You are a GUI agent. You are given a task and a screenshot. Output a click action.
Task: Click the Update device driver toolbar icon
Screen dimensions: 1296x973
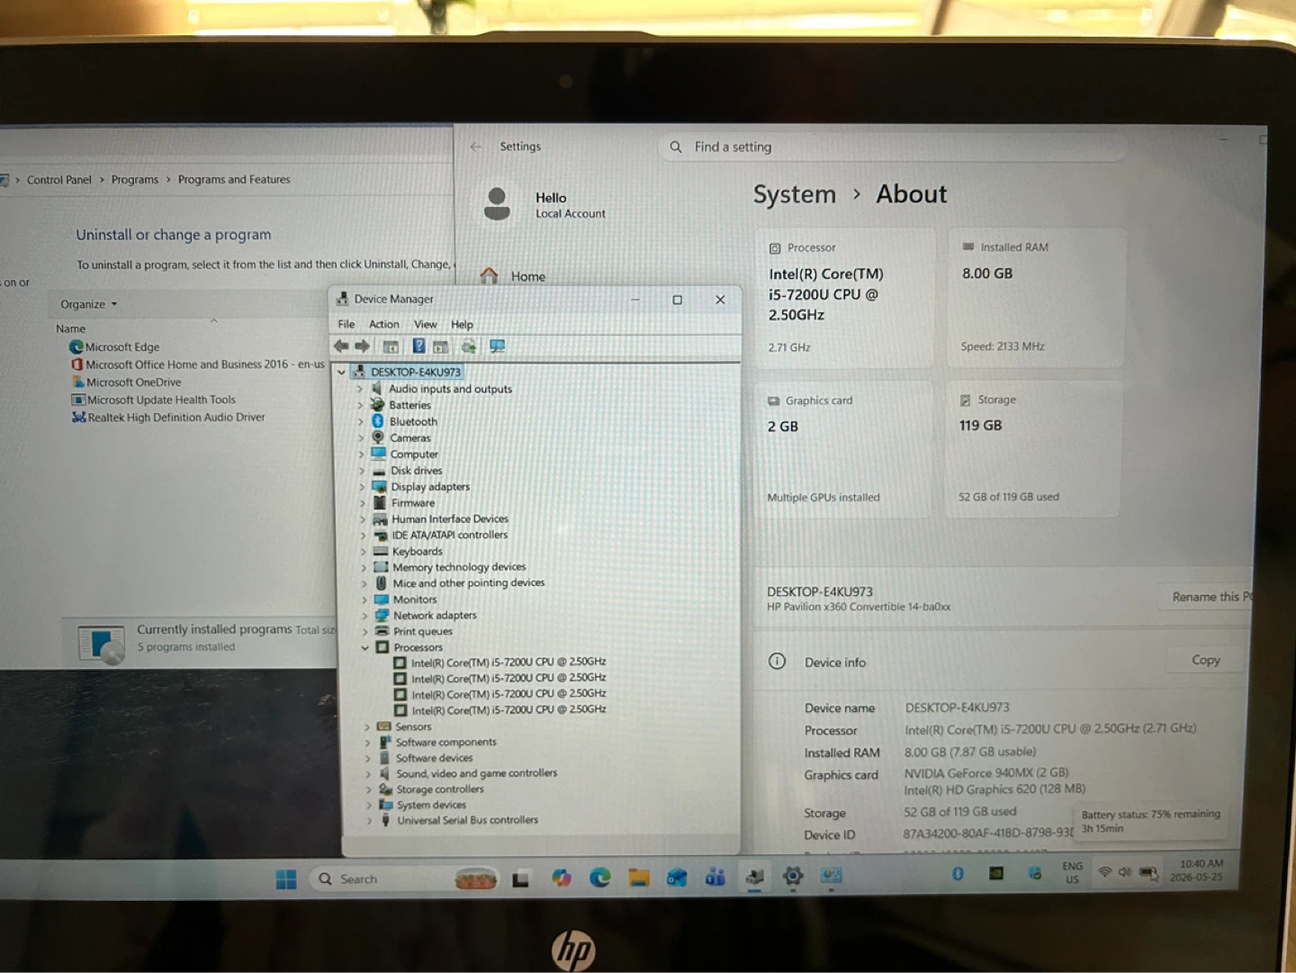pyautogui.click(x=468, y=347)
